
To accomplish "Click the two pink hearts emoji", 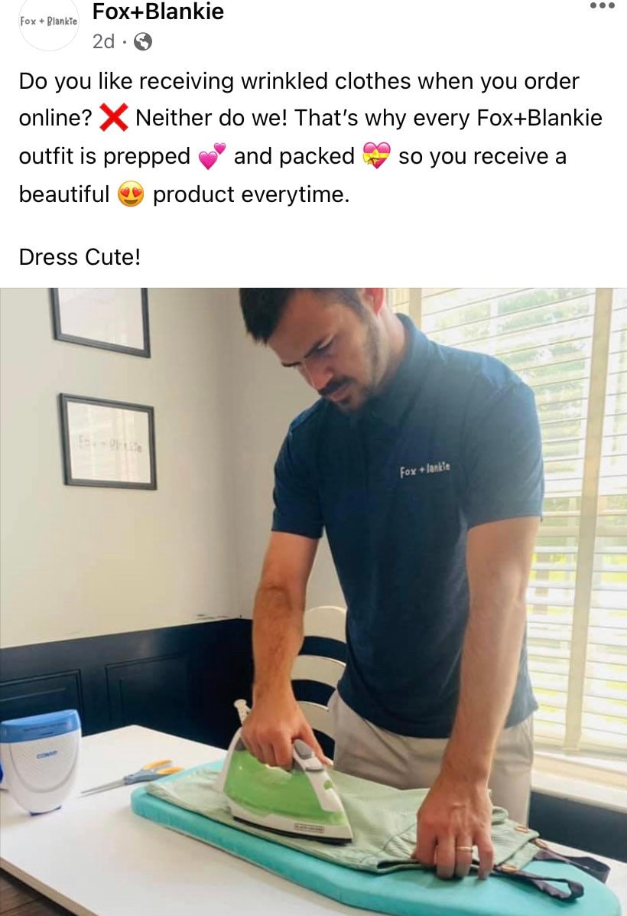I will tap(212, 156).
